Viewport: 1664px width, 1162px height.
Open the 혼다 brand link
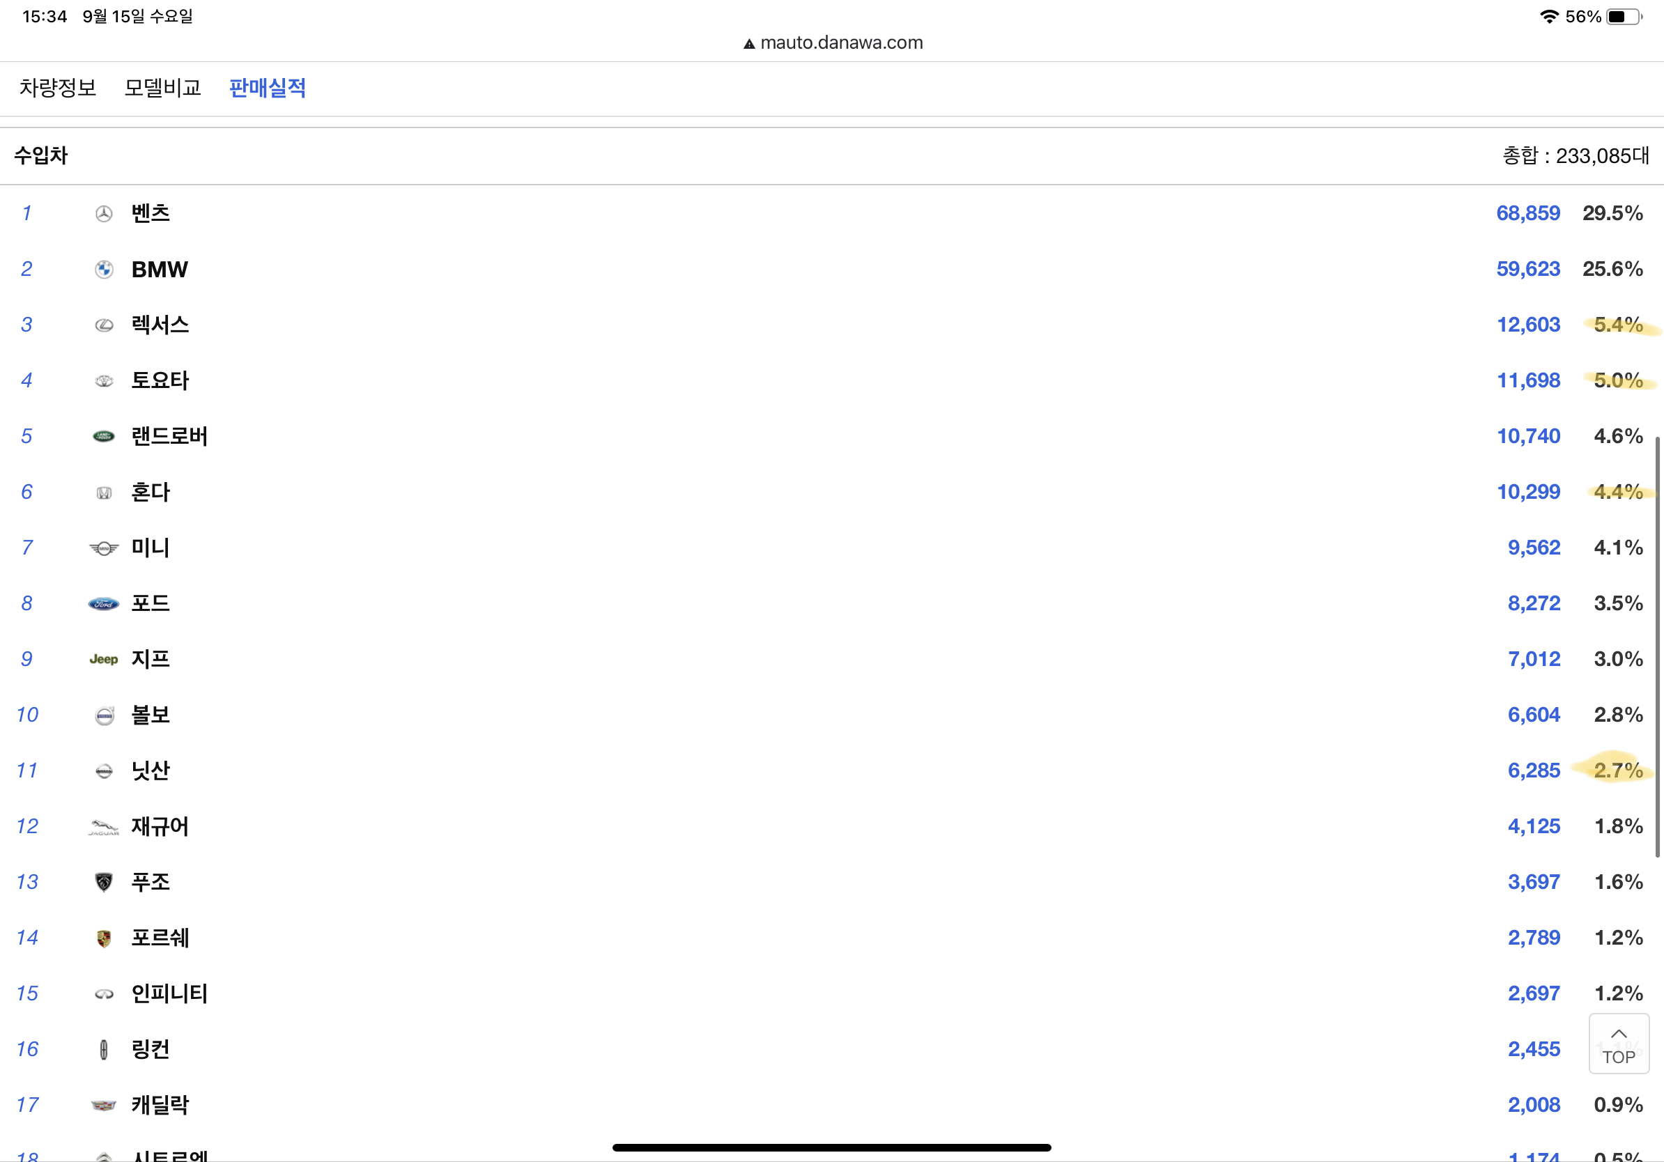(150, 492)
